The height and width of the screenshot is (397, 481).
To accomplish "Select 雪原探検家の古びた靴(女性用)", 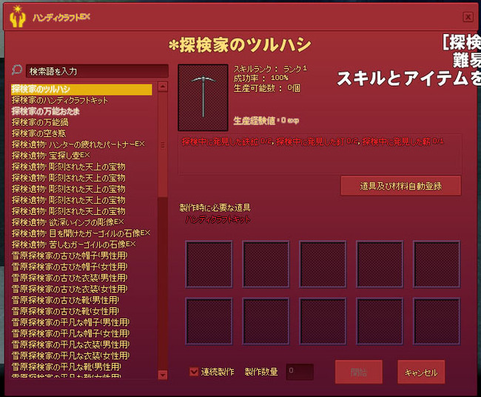I will click(x=65, y=311).
